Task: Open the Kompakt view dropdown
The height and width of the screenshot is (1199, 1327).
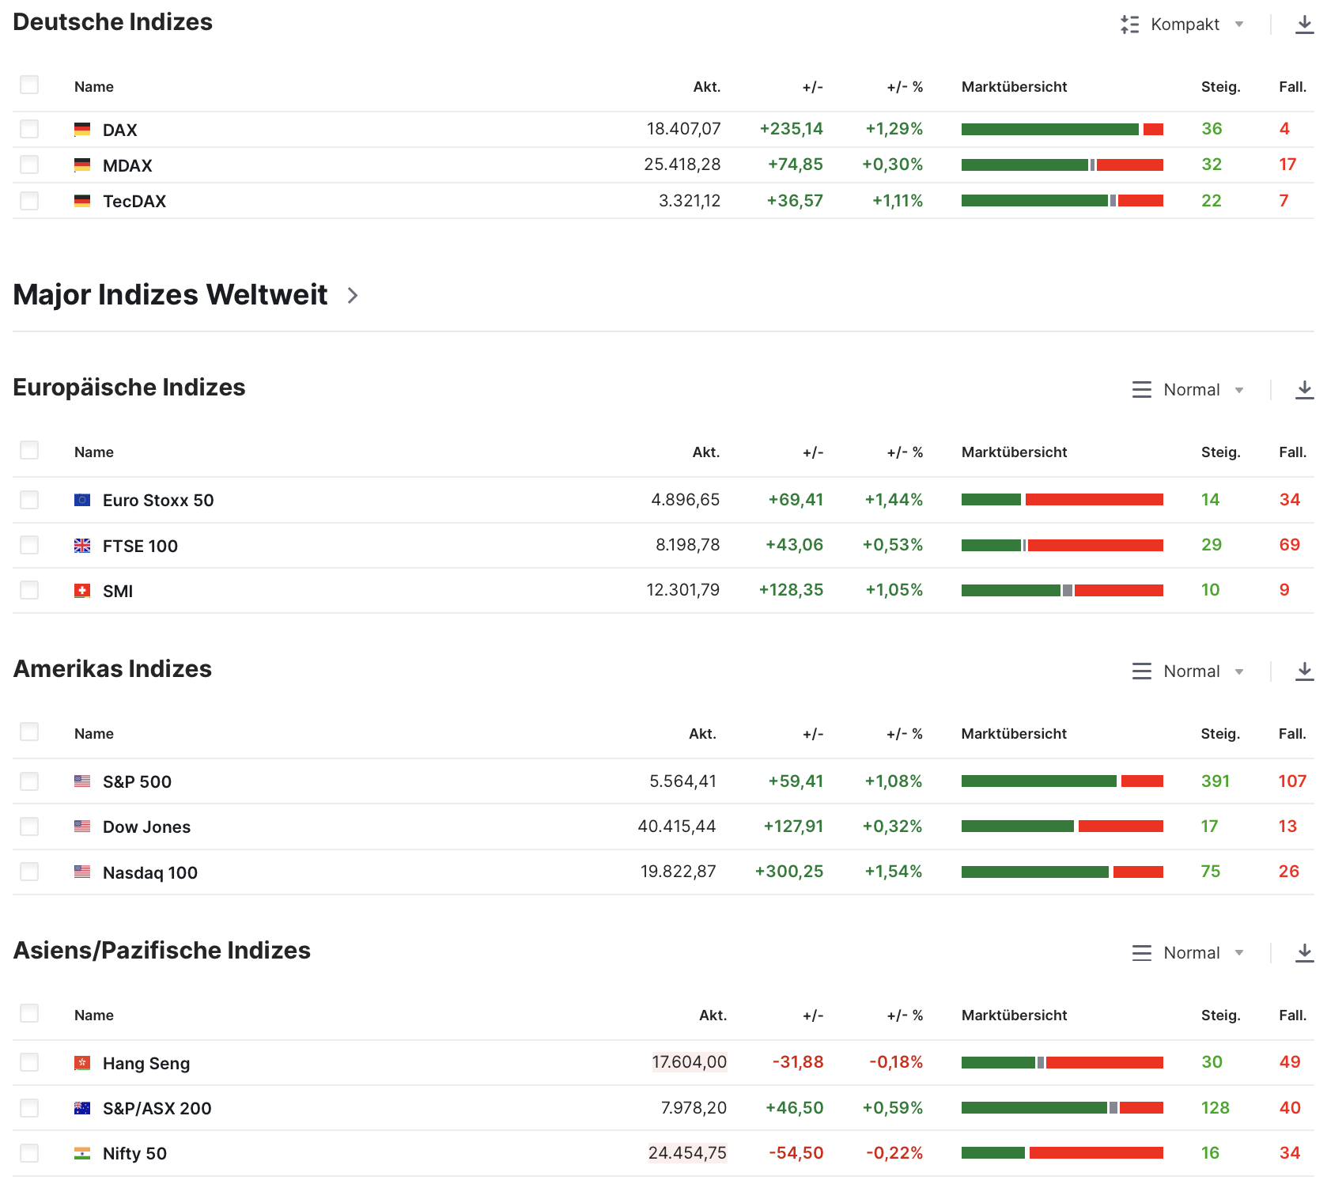Action: pos(1183,25)
